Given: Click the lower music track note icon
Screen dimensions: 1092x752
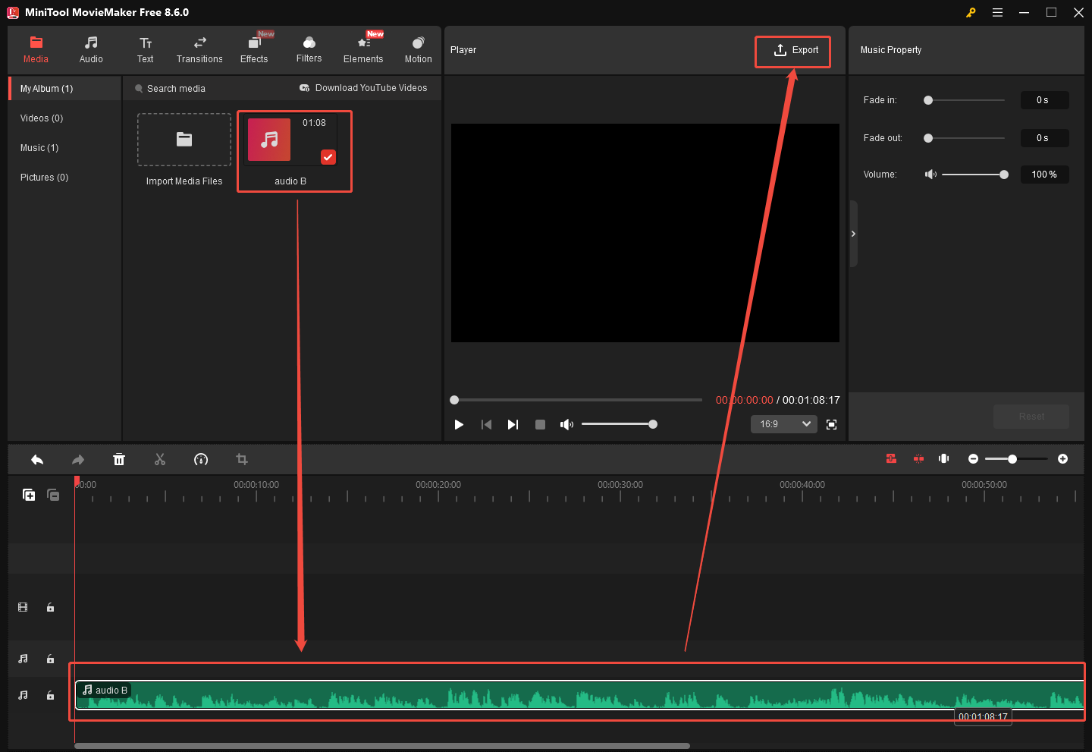Looking at the screenshot, I should tap(23, 695).
